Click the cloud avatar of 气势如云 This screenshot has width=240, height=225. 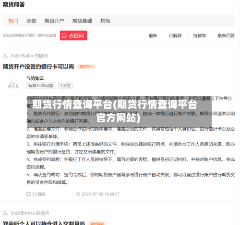13,85
